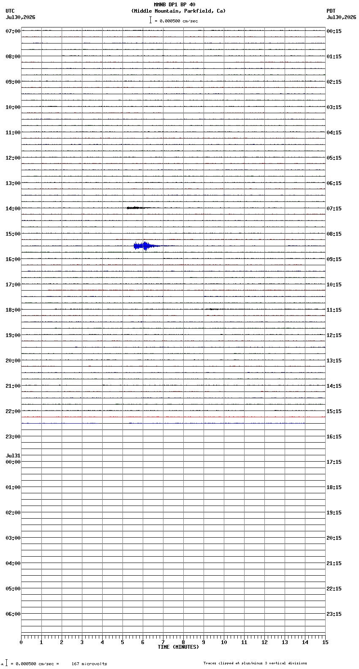Click the '16:00' UTC time label
This screenshot has width=359, height=669.
13,259
